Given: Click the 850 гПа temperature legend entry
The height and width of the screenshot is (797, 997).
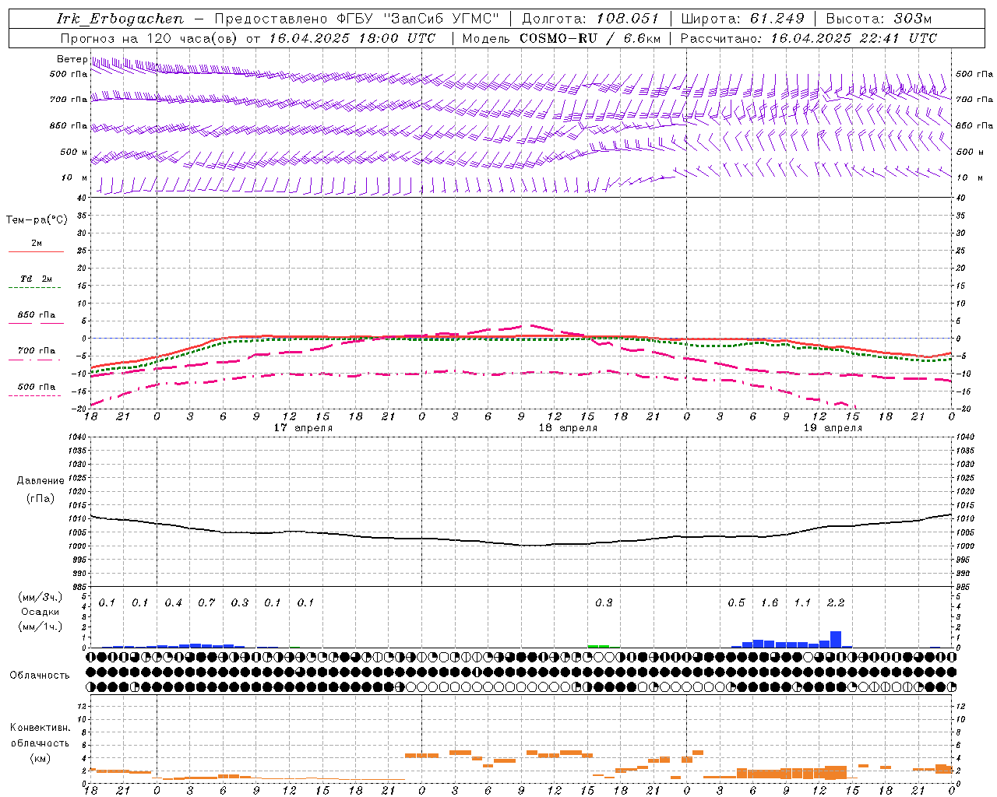Looking at the screenshot, I should (37, 315).
